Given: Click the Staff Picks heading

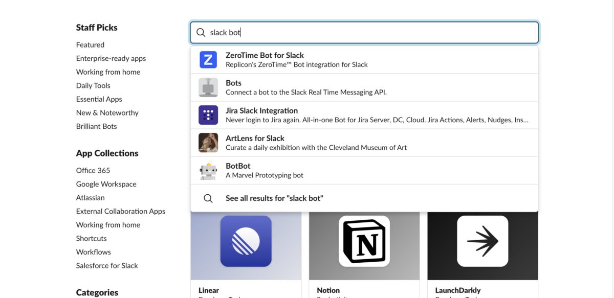Looking at the screenshot, I should (97, 28).
